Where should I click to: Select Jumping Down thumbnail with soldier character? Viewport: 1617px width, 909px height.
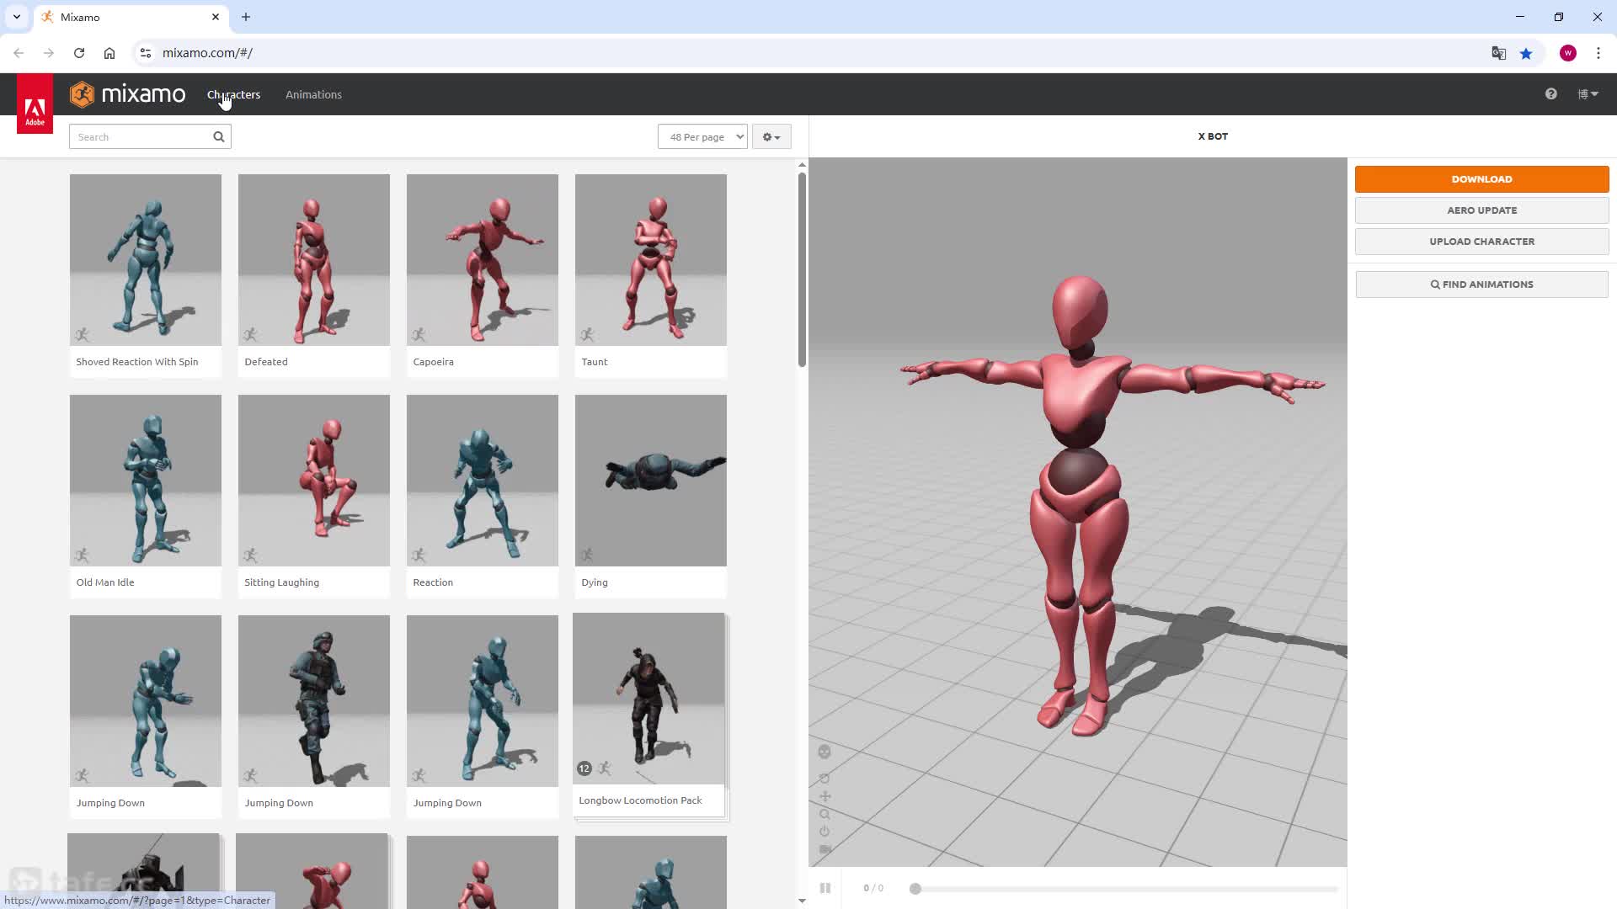point(314,701)
